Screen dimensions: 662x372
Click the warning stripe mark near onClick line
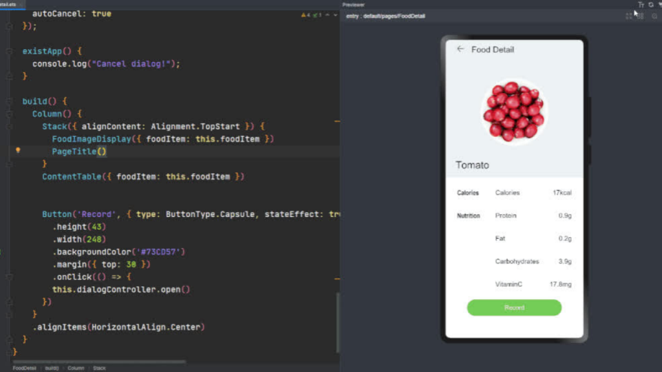tap(337, 279)
